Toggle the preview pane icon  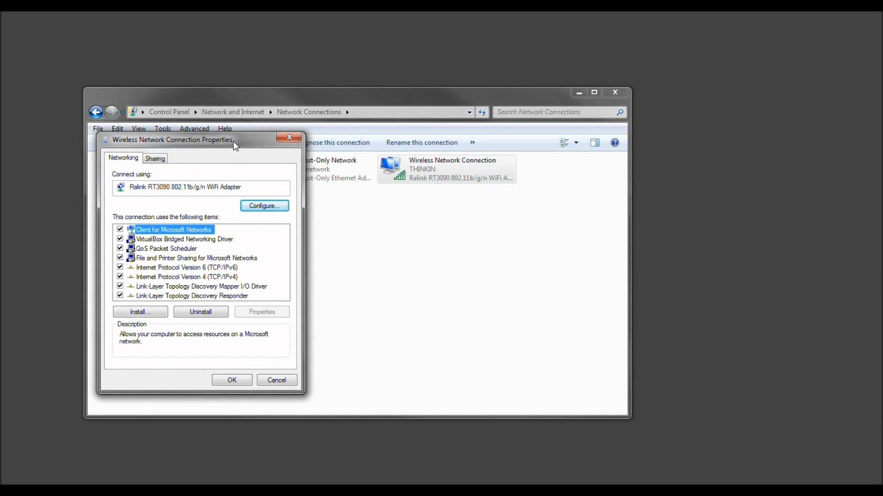[x=595, y=143]
